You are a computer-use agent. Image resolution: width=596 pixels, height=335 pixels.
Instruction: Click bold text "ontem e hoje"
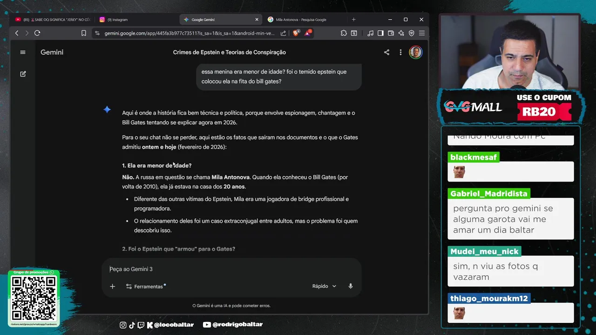[159, 147]
